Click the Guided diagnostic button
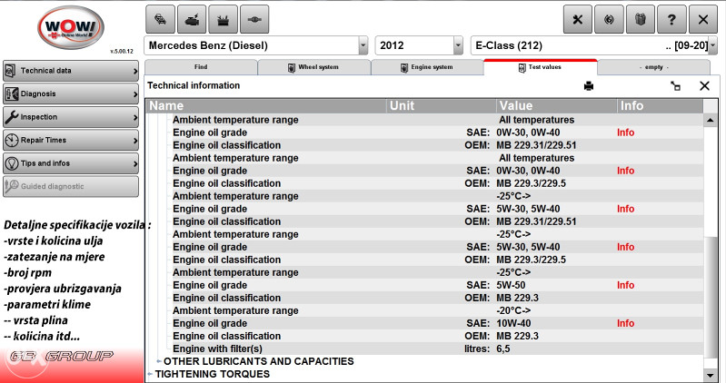726x383 pixels. 71,186
